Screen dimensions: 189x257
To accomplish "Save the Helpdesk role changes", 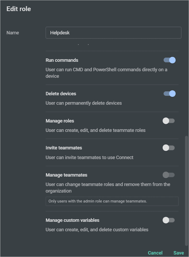I will click(178, 253).
